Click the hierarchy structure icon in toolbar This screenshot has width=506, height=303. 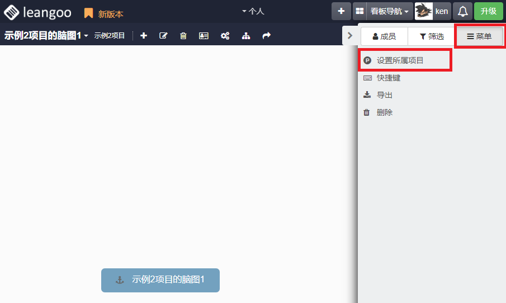[x=246, y=36]
